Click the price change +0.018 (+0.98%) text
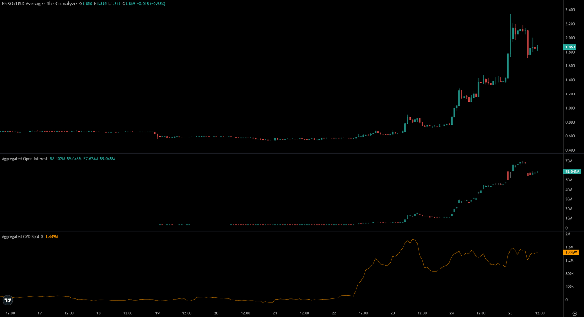Image resolution: width=584 pixels, height=317 pixels. (x=151, y=4)
